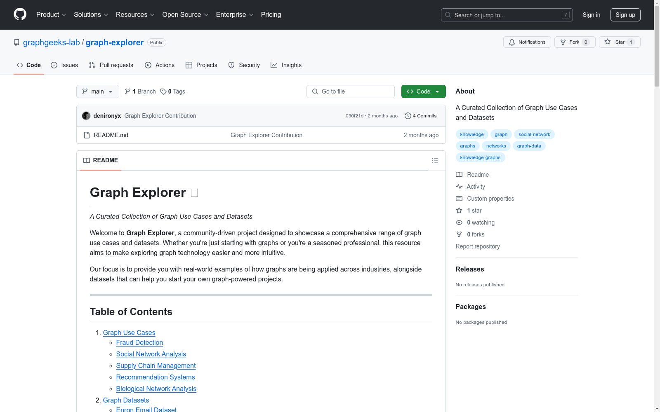Click the commits history clock icon

tap(408, 116)
